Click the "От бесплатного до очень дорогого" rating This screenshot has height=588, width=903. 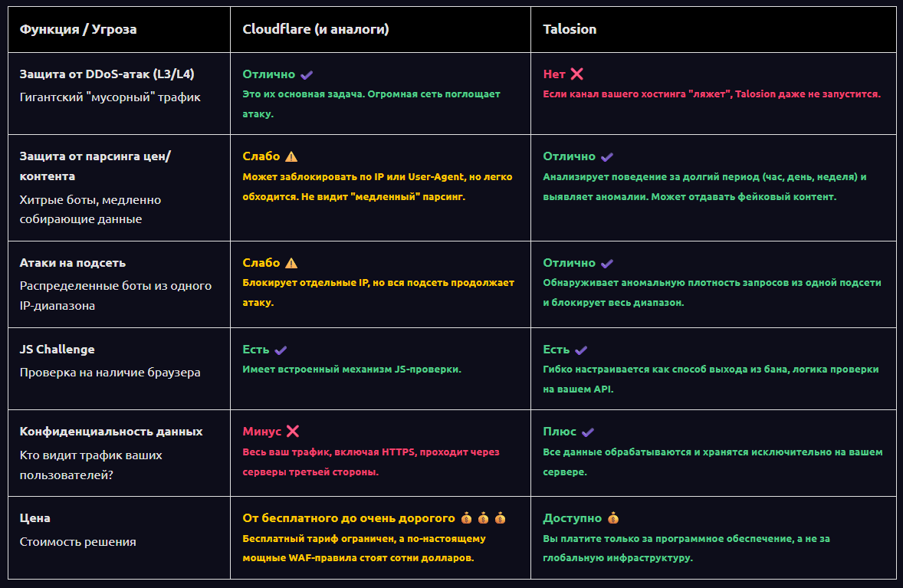coord(349,518)
